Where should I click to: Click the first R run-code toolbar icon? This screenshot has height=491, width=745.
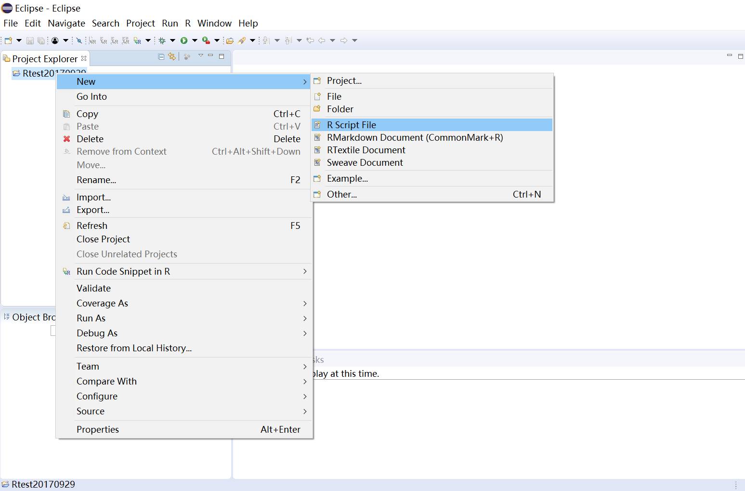click(x=92, y=40)
